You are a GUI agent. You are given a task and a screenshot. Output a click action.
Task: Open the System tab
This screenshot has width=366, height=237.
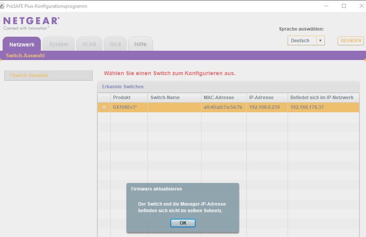59,44
